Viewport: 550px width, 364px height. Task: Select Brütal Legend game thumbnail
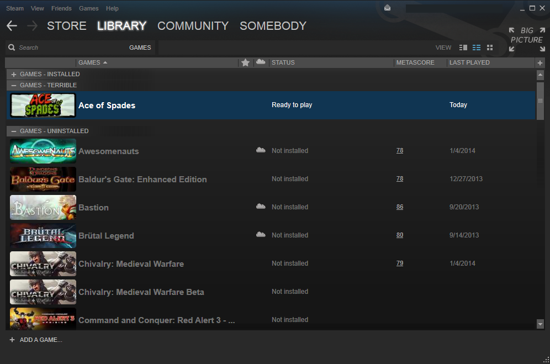[43, 235]
